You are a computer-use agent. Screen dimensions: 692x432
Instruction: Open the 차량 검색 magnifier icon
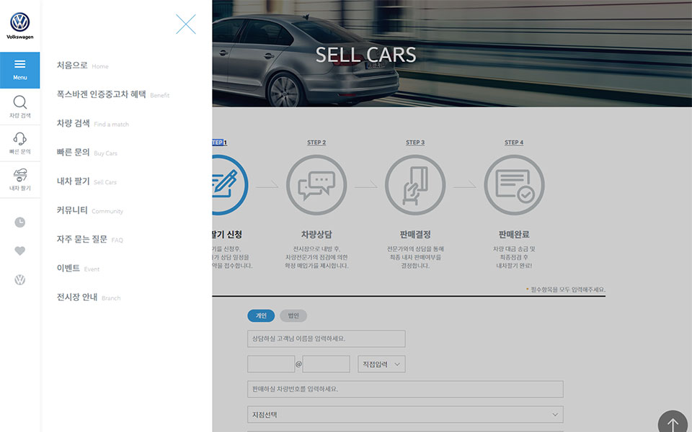click(x=19, y=106)
